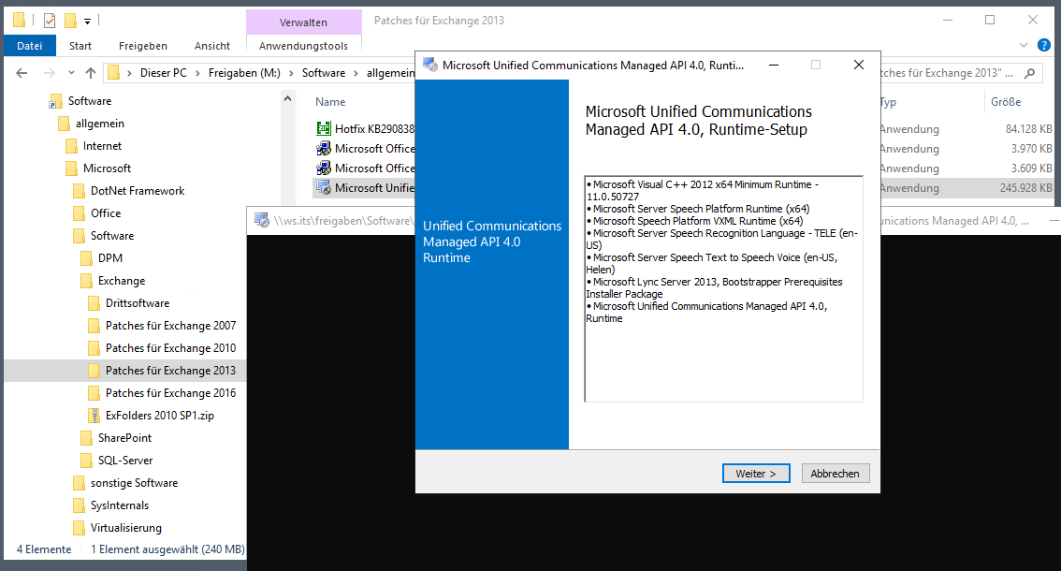Select the Software root tree node
Screen dimensions: 1061x571
pos(89,101)
